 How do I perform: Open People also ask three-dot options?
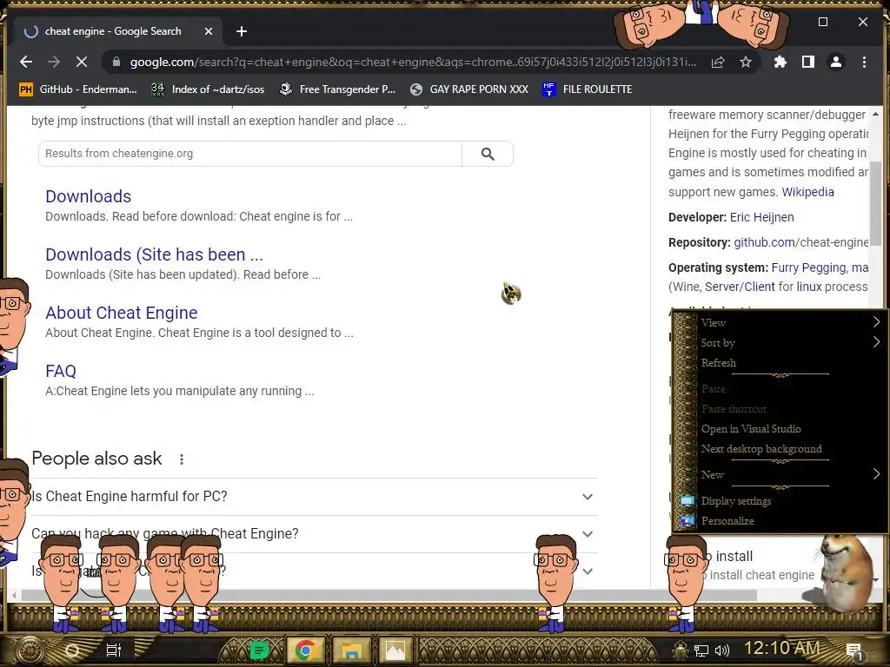pyautogui.click(x=182, y=459)
